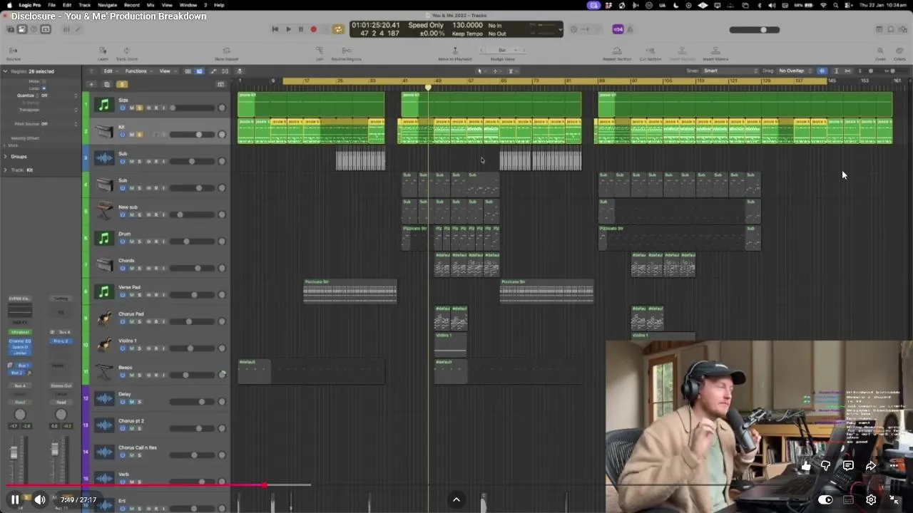Click the Cut Section toolbar icon
Image resolution: width=913 pixels, height=513 pixels.
pos(650,53)
